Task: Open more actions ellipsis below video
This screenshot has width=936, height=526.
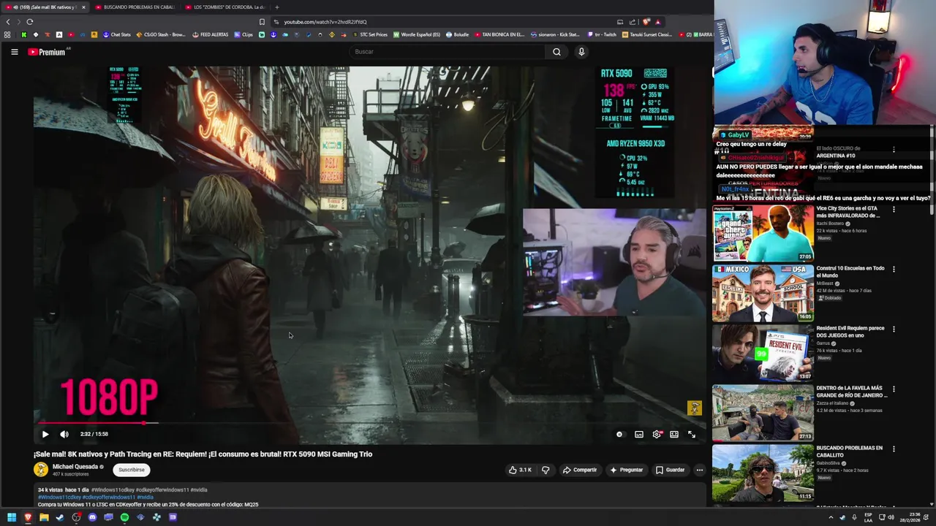Action: (700, 470)
